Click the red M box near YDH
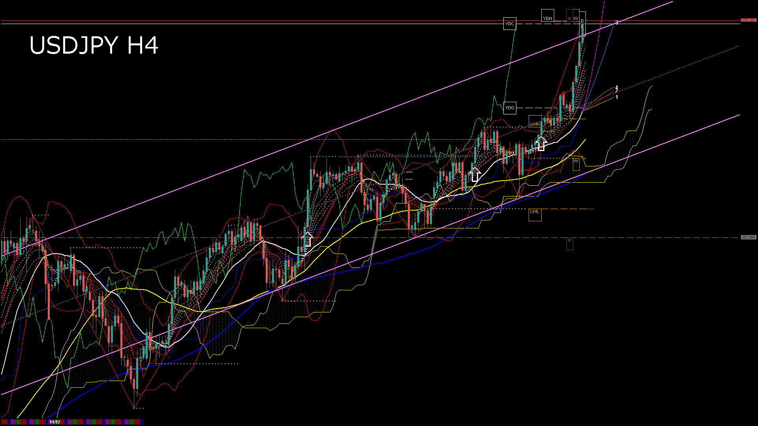The width and height of the screenshot is (758, 426). pyautogui.click(x=569, y=16)
